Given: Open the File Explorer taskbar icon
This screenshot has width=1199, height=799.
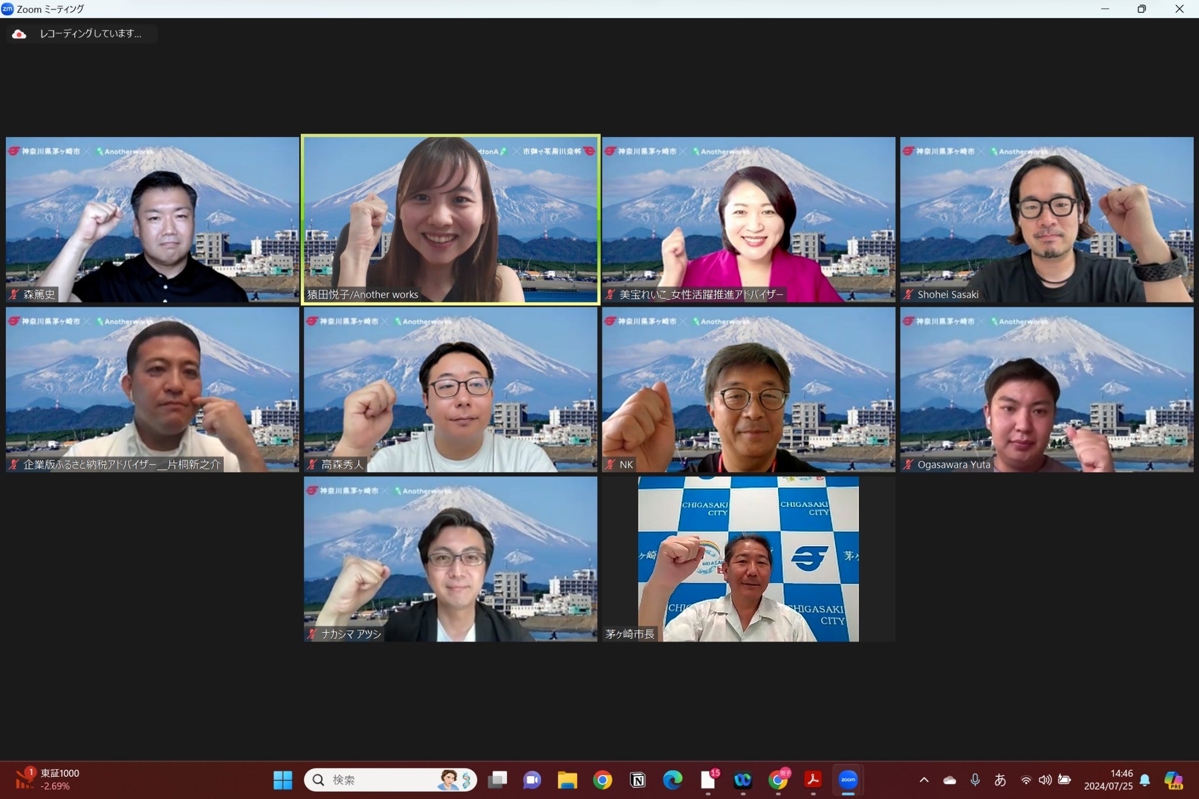Looking at the screenshot, I should [x=567, y=780].
